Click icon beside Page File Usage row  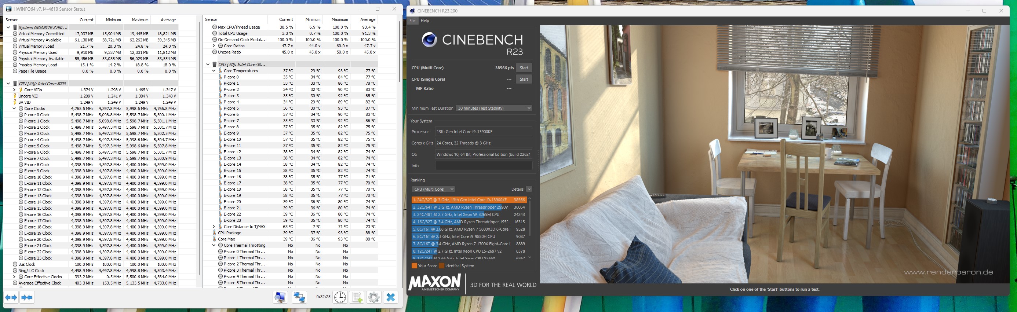[x=15, y=71]
